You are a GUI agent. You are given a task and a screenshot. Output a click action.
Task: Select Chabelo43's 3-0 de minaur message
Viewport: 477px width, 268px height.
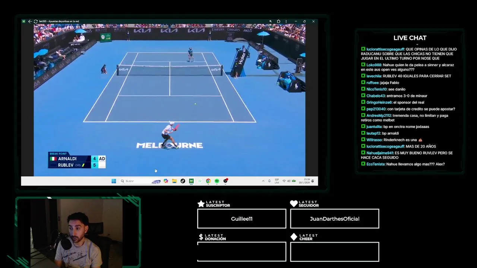394,96
